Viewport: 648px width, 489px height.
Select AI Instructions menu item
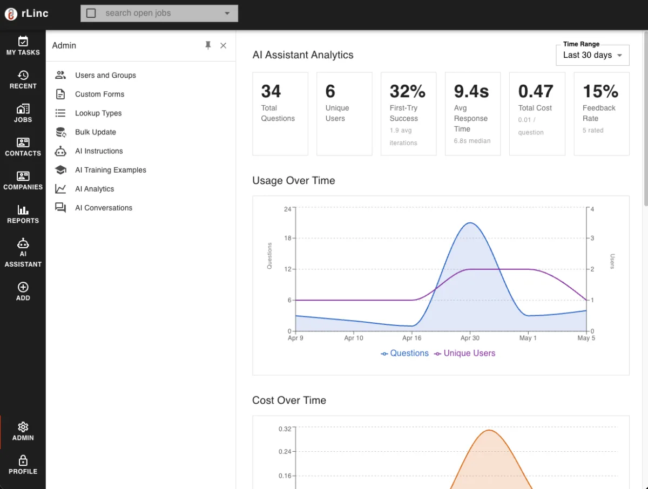(140, 151)
